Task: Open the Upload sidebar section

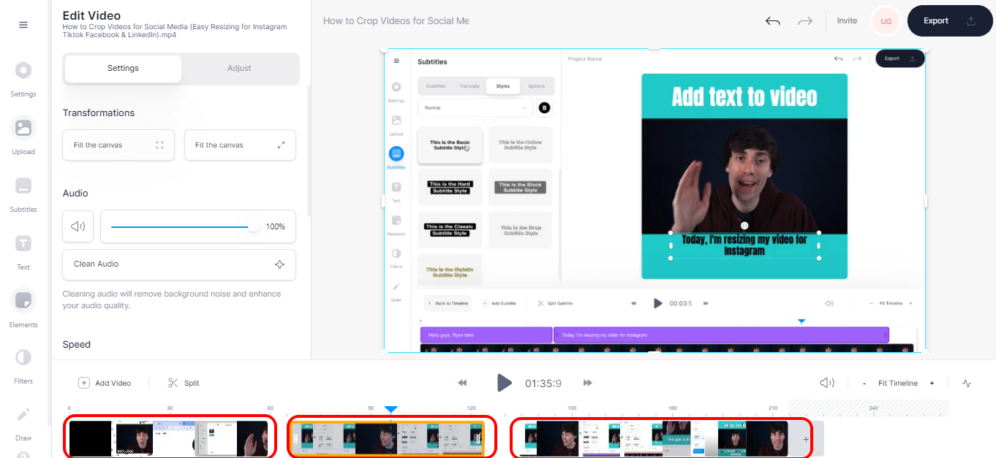Action: click(23, 136)
